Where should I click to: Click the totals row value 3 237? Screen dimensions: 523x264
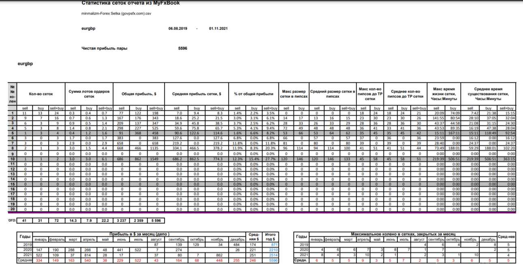tap(122, 221)
